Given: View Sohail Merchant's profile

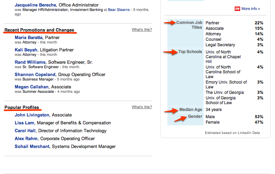Looking at the screenshot, I should (x=32, y=147).
